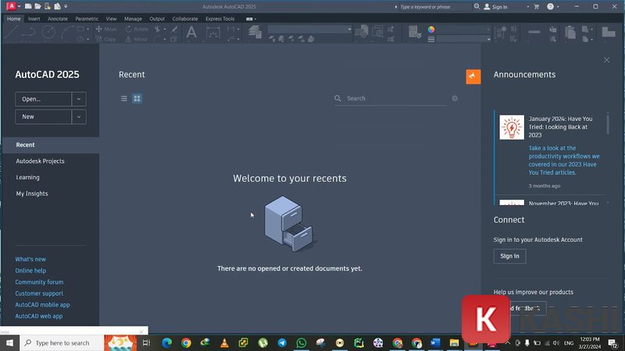Image resolution: width=625 pixels, height=351 pixels.
Task: Click the magnifier search icon in title bar
Action: (477, 6)
